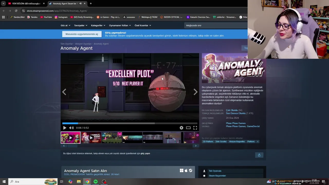Open the Yandex bookmark
Image resolution: width=329 pixels, height=185 pixels.
click(32, 17)
